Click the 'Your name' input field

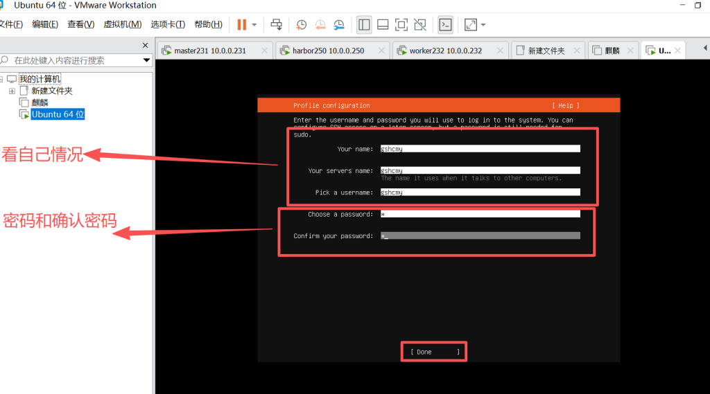click(x=480, y=149)
